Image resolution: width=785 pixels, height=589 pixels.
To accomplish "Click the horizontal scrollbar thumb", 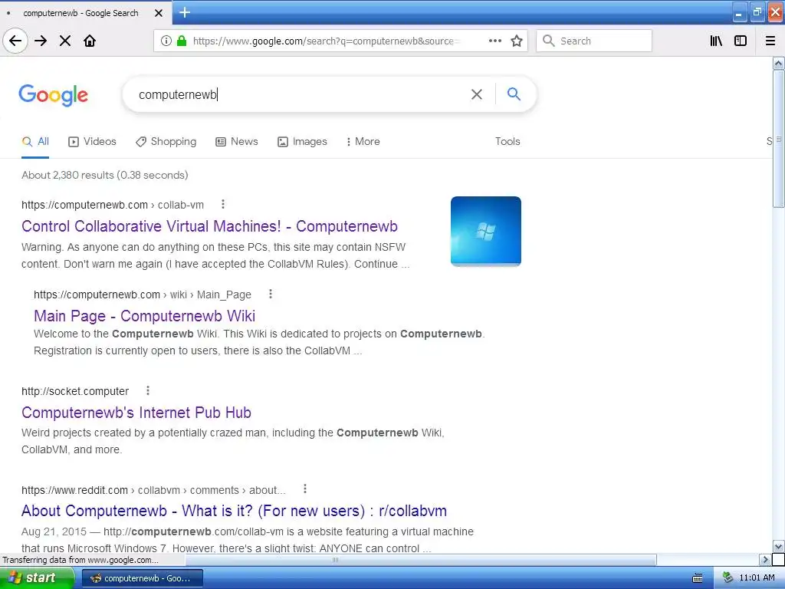I will (x=421, y=559).
